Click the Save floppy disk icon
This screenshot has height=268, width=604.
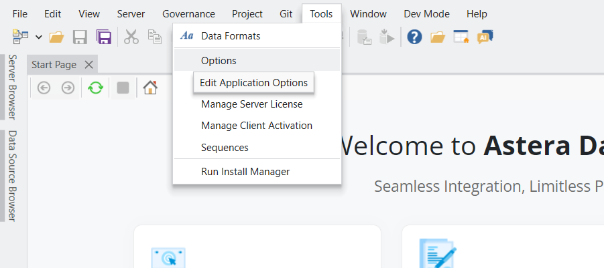80,37
